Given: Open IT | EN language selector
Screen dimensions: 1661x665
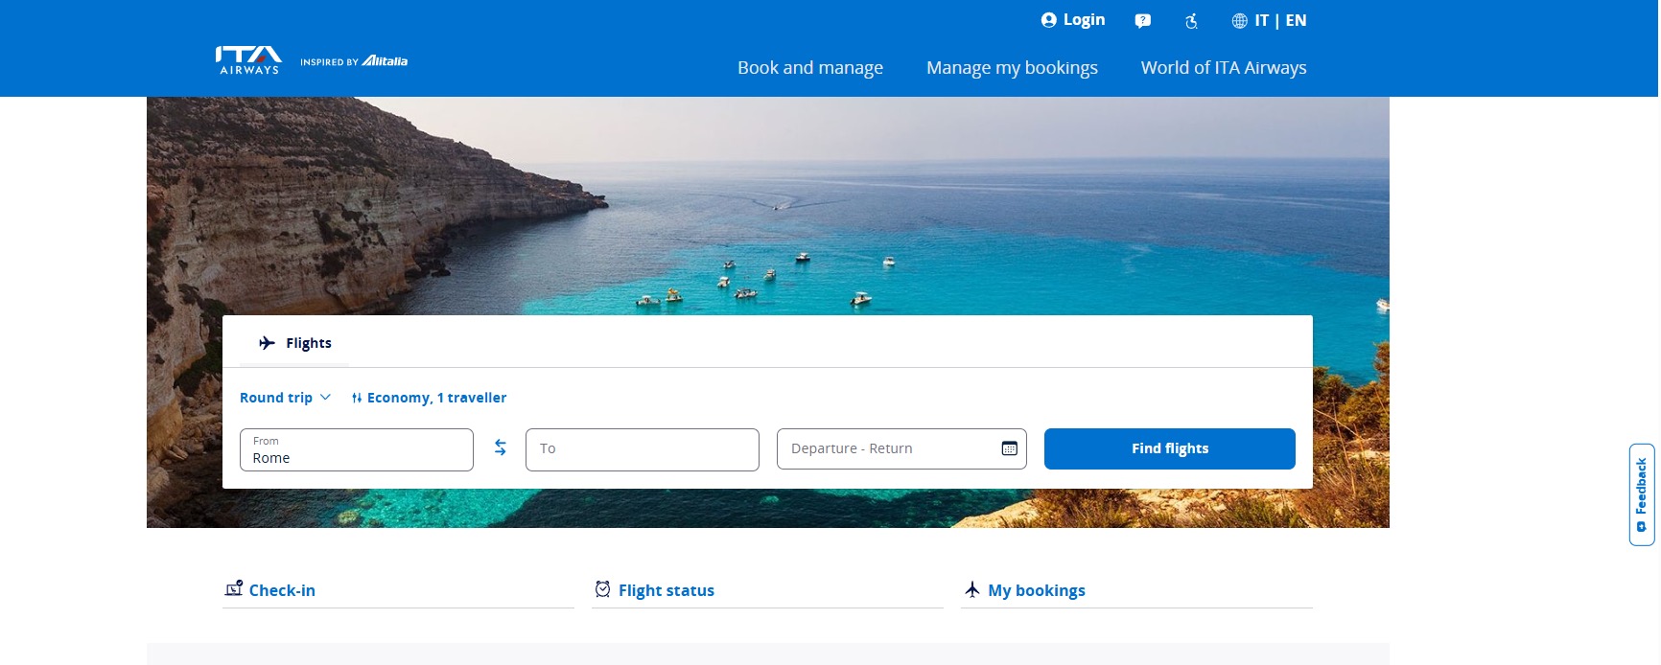Looking at the screenshot, I should (1280, 20).
